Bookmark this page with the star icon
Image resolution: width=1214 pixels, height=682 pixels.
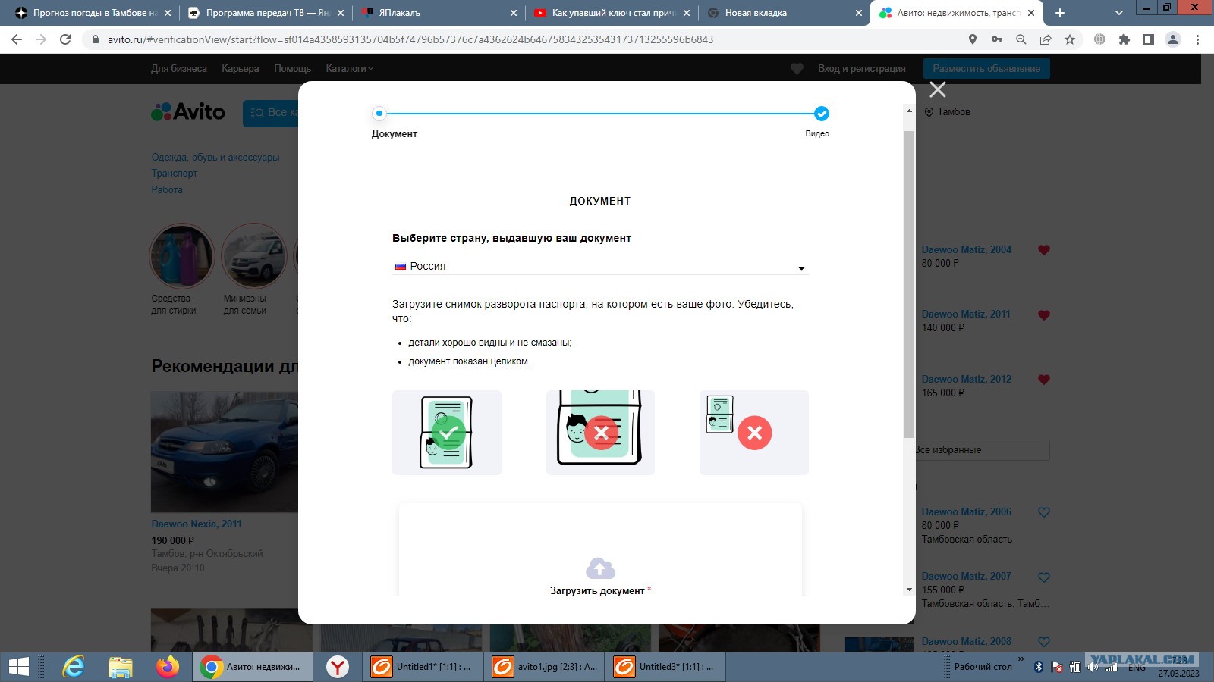pos(1070,39)
